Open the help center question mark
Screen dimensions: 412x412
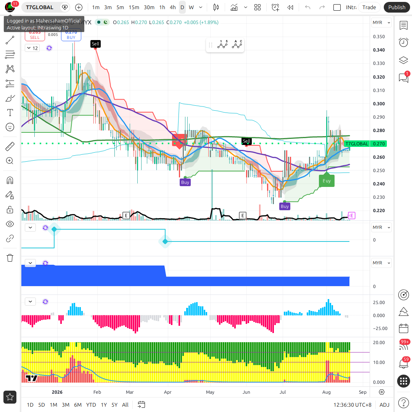coord(404,402)
